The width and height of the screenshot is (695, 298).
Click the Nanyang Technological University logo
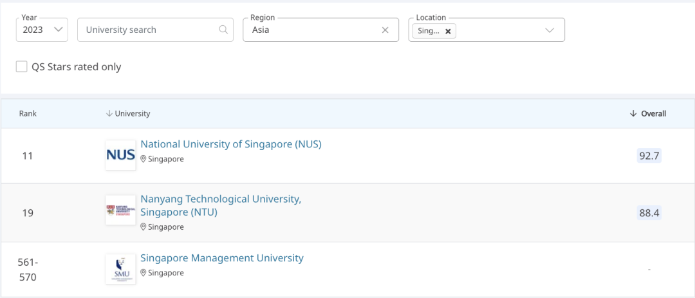[120, 210]
